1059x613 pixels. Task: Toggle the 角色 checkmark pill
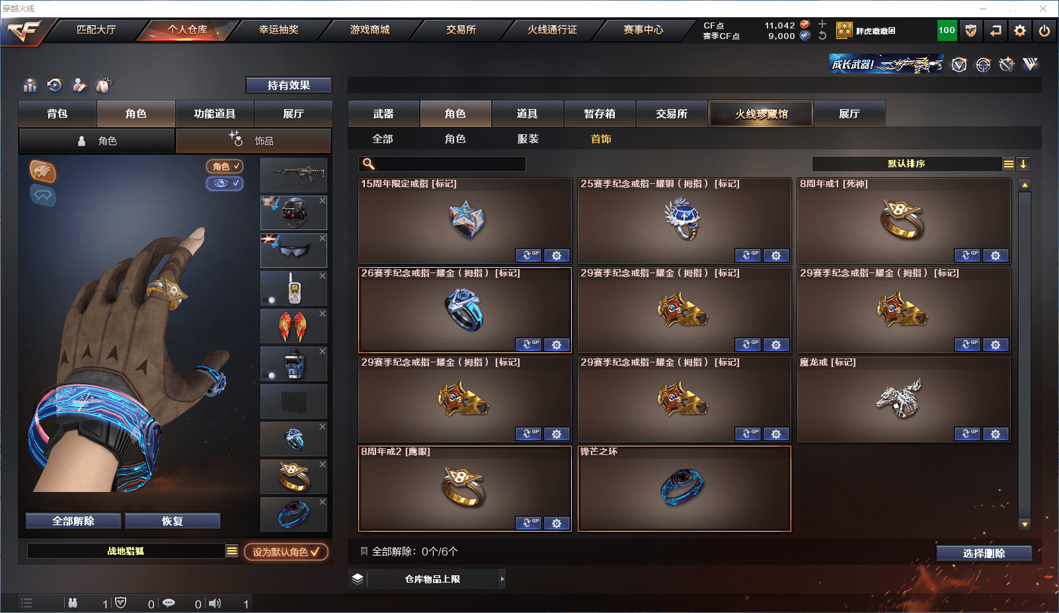(225, 167)
